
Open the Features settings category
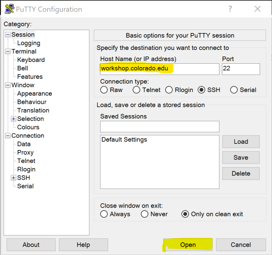(30, 76)
